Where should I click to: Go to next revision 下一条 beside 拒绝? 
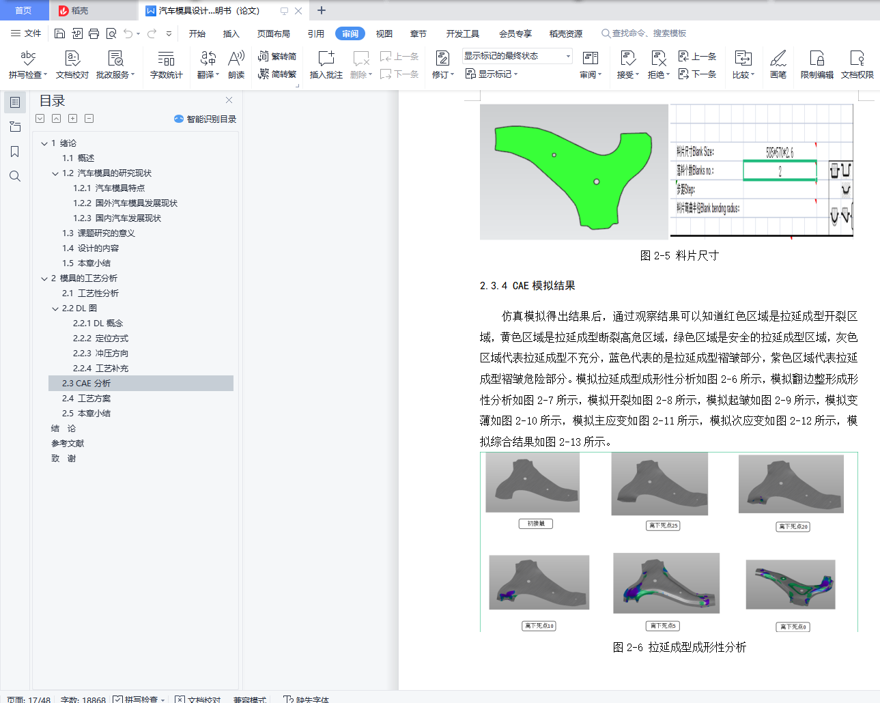[x=698, y=74]
